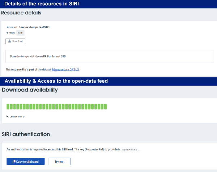Viewport: 217px width, 172px height.
Task: Click the download icon in the Download button
Action: tap(9, 41)
